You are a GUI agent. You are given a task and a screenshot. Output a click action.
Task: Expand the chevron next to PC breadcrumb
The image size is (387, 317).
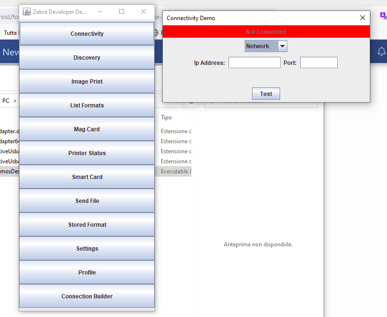pos(15,101)
